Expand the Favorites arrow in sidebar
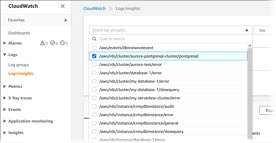 pyautogui.click(x=66, y=20)
